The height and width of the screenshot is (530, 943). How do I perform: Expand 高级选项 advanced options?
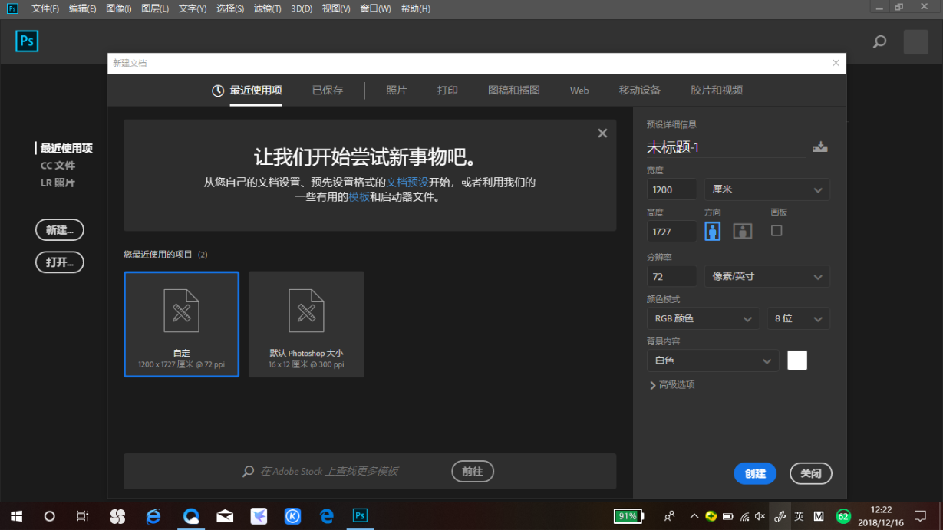[x=672, y=385]
